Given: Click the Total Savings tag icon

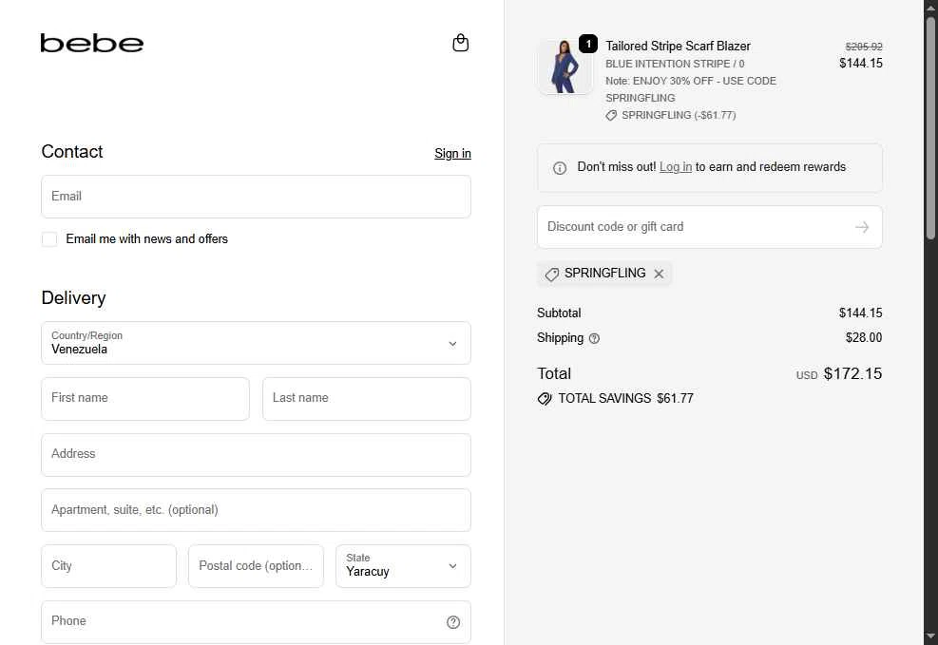Looking at the screenshot, I should [545, 399].
